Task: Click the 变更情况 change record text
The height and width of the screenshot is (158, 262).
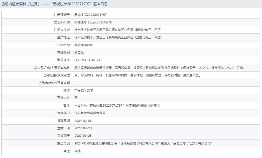Action: click(x=143, y=143)
